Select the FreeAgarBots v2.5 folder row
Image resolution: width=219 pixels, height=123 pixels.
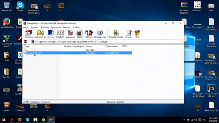tap(78, 53)
